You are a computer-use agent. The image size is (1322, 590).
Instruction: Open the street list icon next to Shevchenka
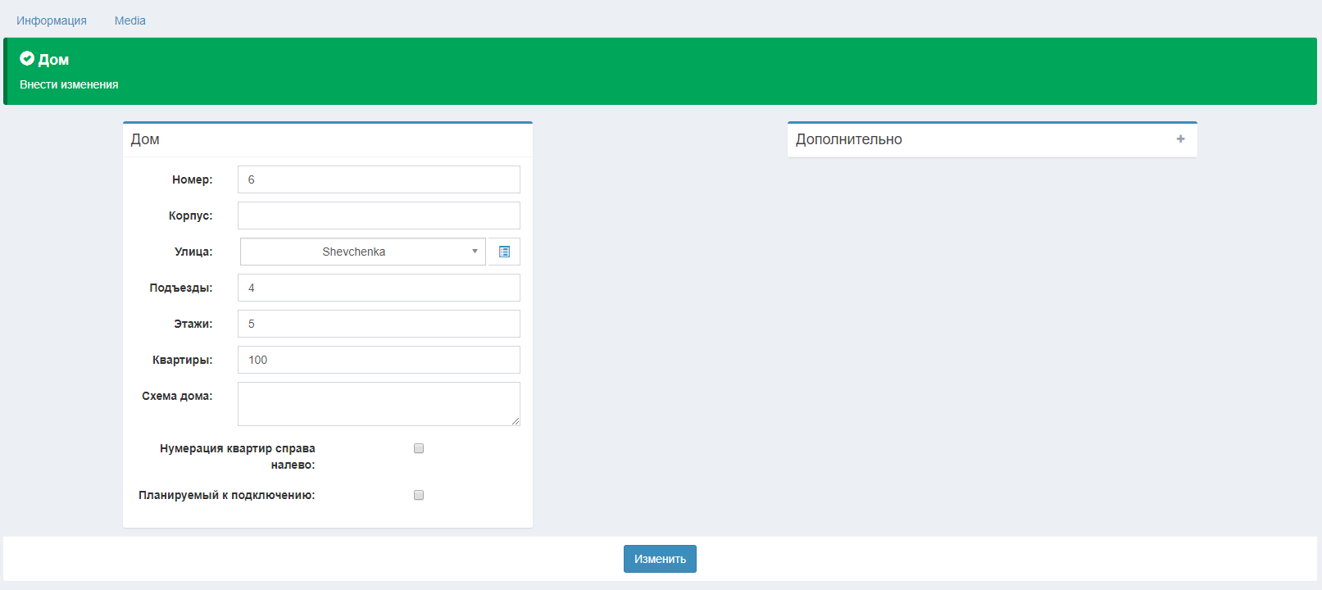[x=504, y=252]
